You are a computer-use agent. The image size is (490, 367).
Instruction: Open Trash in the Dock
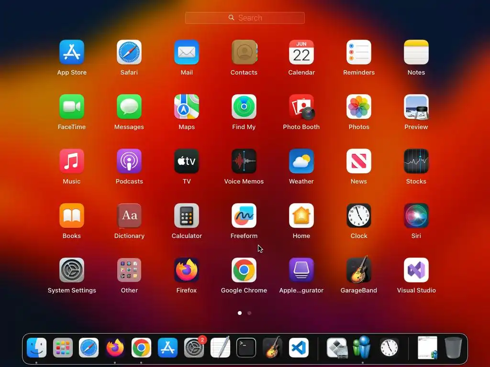tap(454, 348)
